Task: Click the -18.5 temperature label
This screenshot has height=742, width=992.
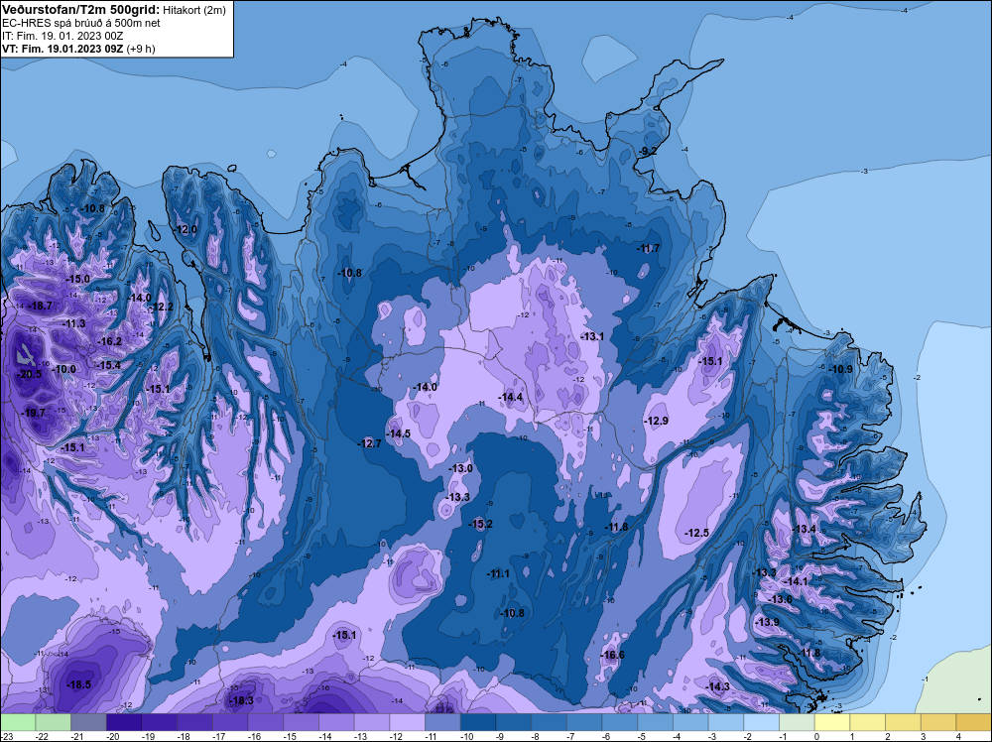Action: [x=79, y=684]
